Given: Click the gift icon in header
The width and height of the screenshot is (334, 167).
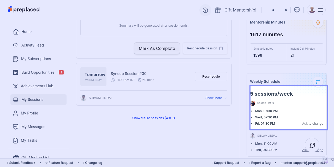Looking at the screenshot, I should [x=218, y=10].
